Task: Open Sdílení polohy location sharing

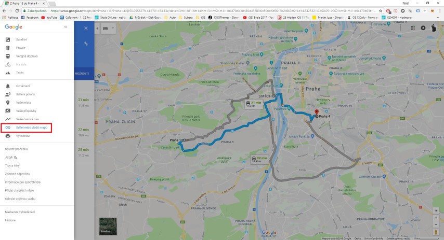Action: click(x=25, y=94)
